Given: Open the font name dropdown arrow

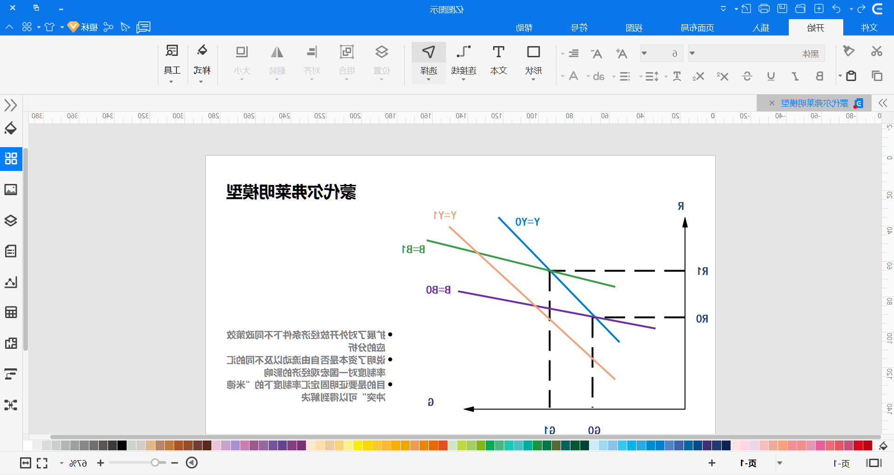Looking at the screenshot, I should coord(692,53).
